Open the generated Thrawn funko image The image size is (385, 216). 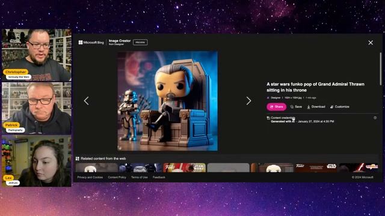coord(167,101)
